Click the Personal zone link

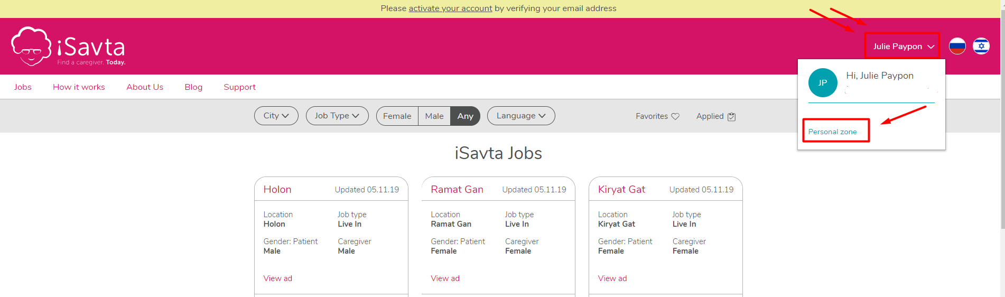pos(832,132)
